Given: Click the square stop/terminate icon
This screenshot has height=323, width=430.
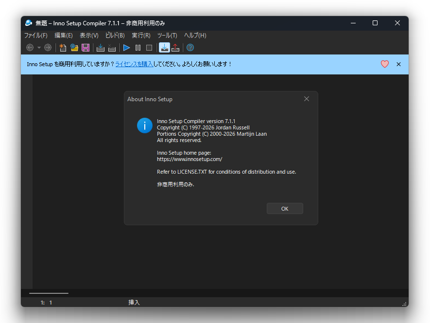Looking at the screenshot, I should coord(149,48).
